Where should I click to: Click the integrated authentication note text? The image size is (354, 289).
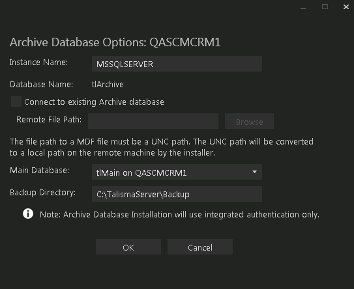tap(179, 215)
